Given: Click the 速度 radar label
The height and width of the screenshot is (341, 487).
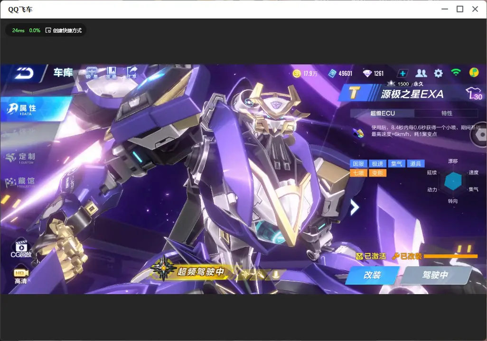Looking at the screenshot, I should [x=474, y=172].
